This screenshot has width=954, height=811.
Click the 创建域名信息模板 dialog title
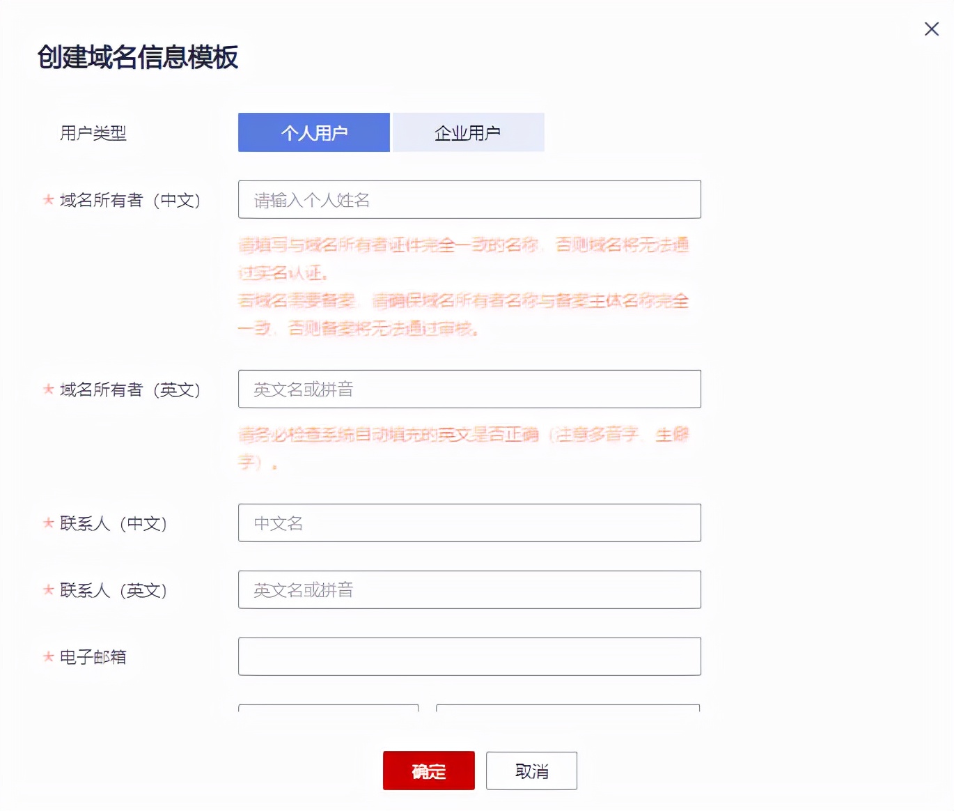pyautogui.click(x=138, y=58)
